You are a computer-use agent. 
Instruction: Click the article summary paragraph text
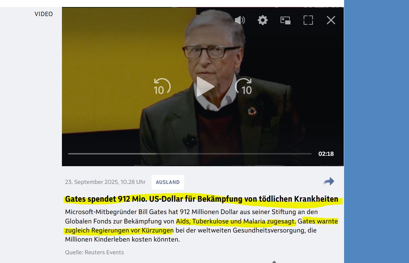click(201, 226)
